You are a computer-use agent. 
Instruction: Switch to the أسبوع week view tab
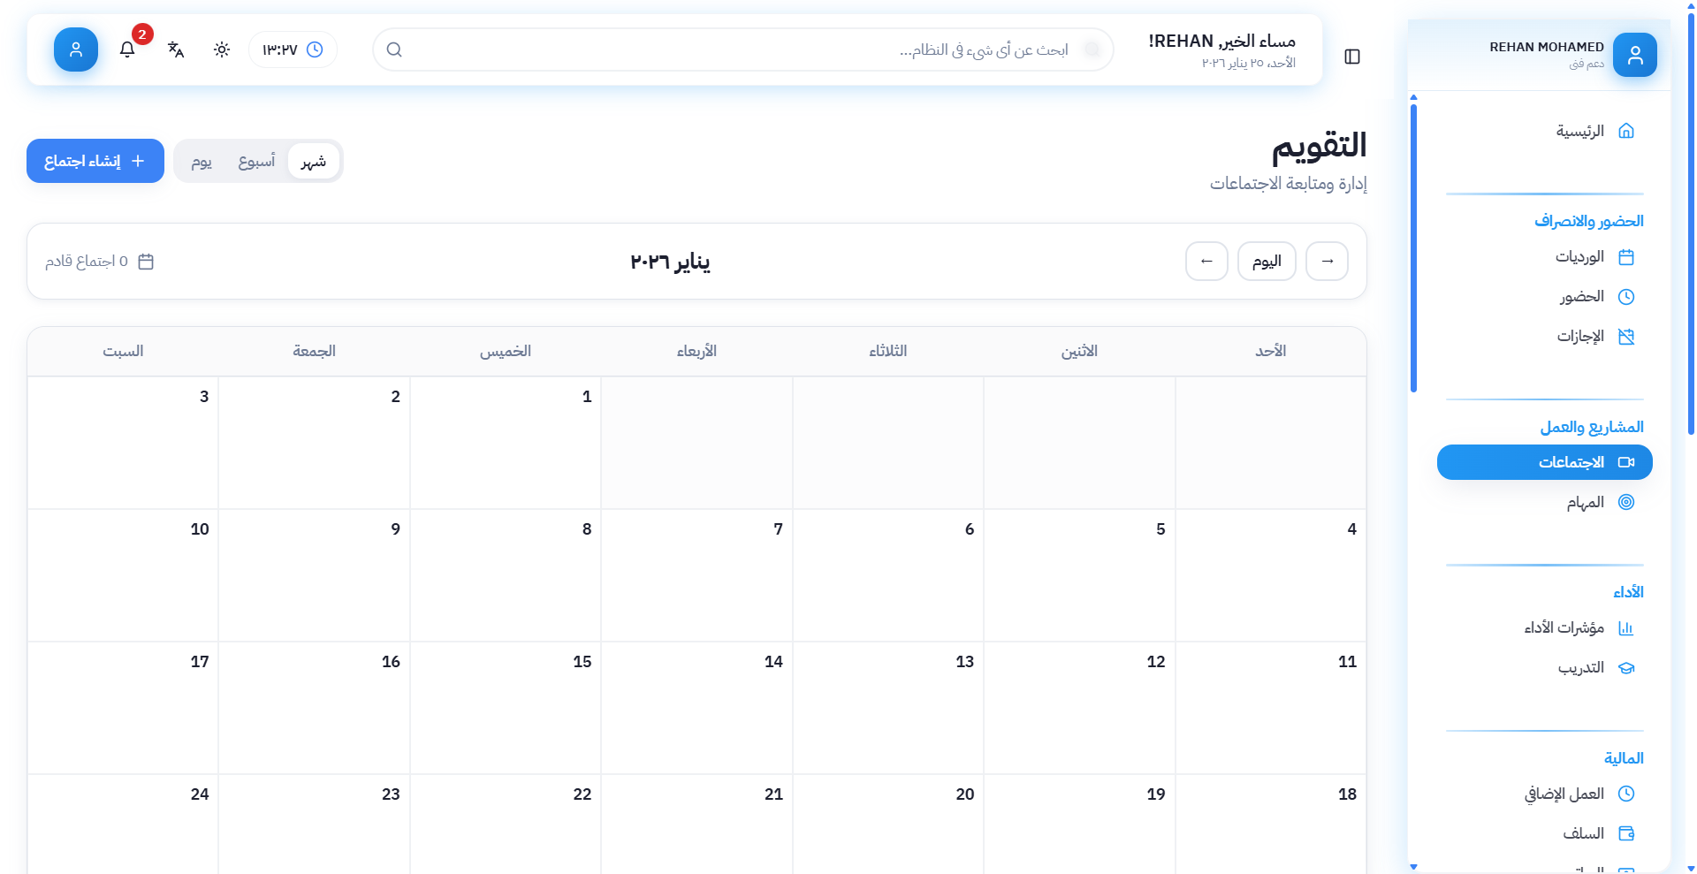tap(256, 161)
